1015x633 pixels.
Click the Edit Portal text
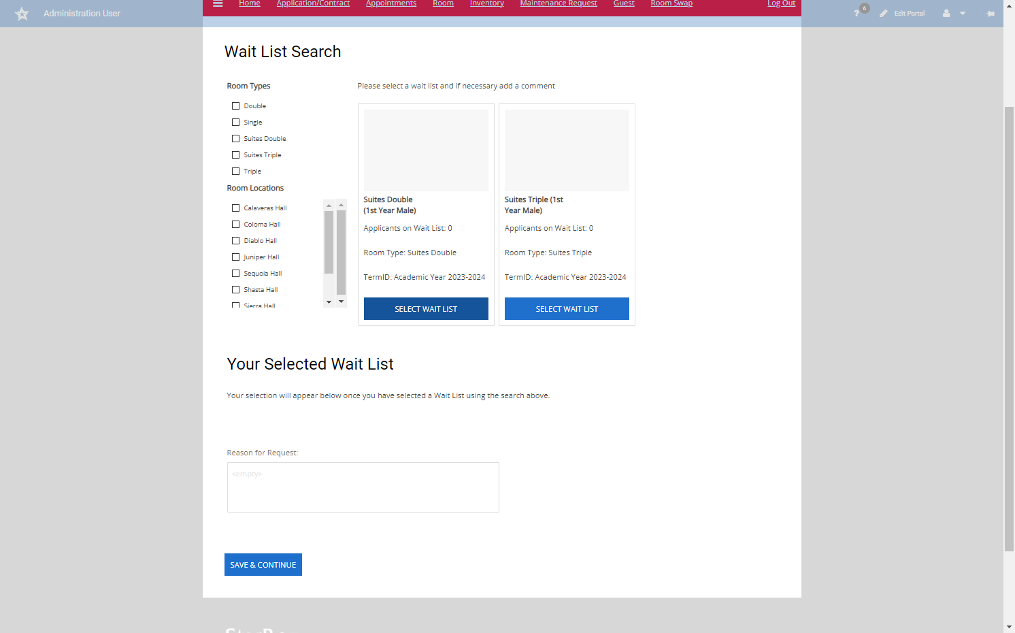910,14
